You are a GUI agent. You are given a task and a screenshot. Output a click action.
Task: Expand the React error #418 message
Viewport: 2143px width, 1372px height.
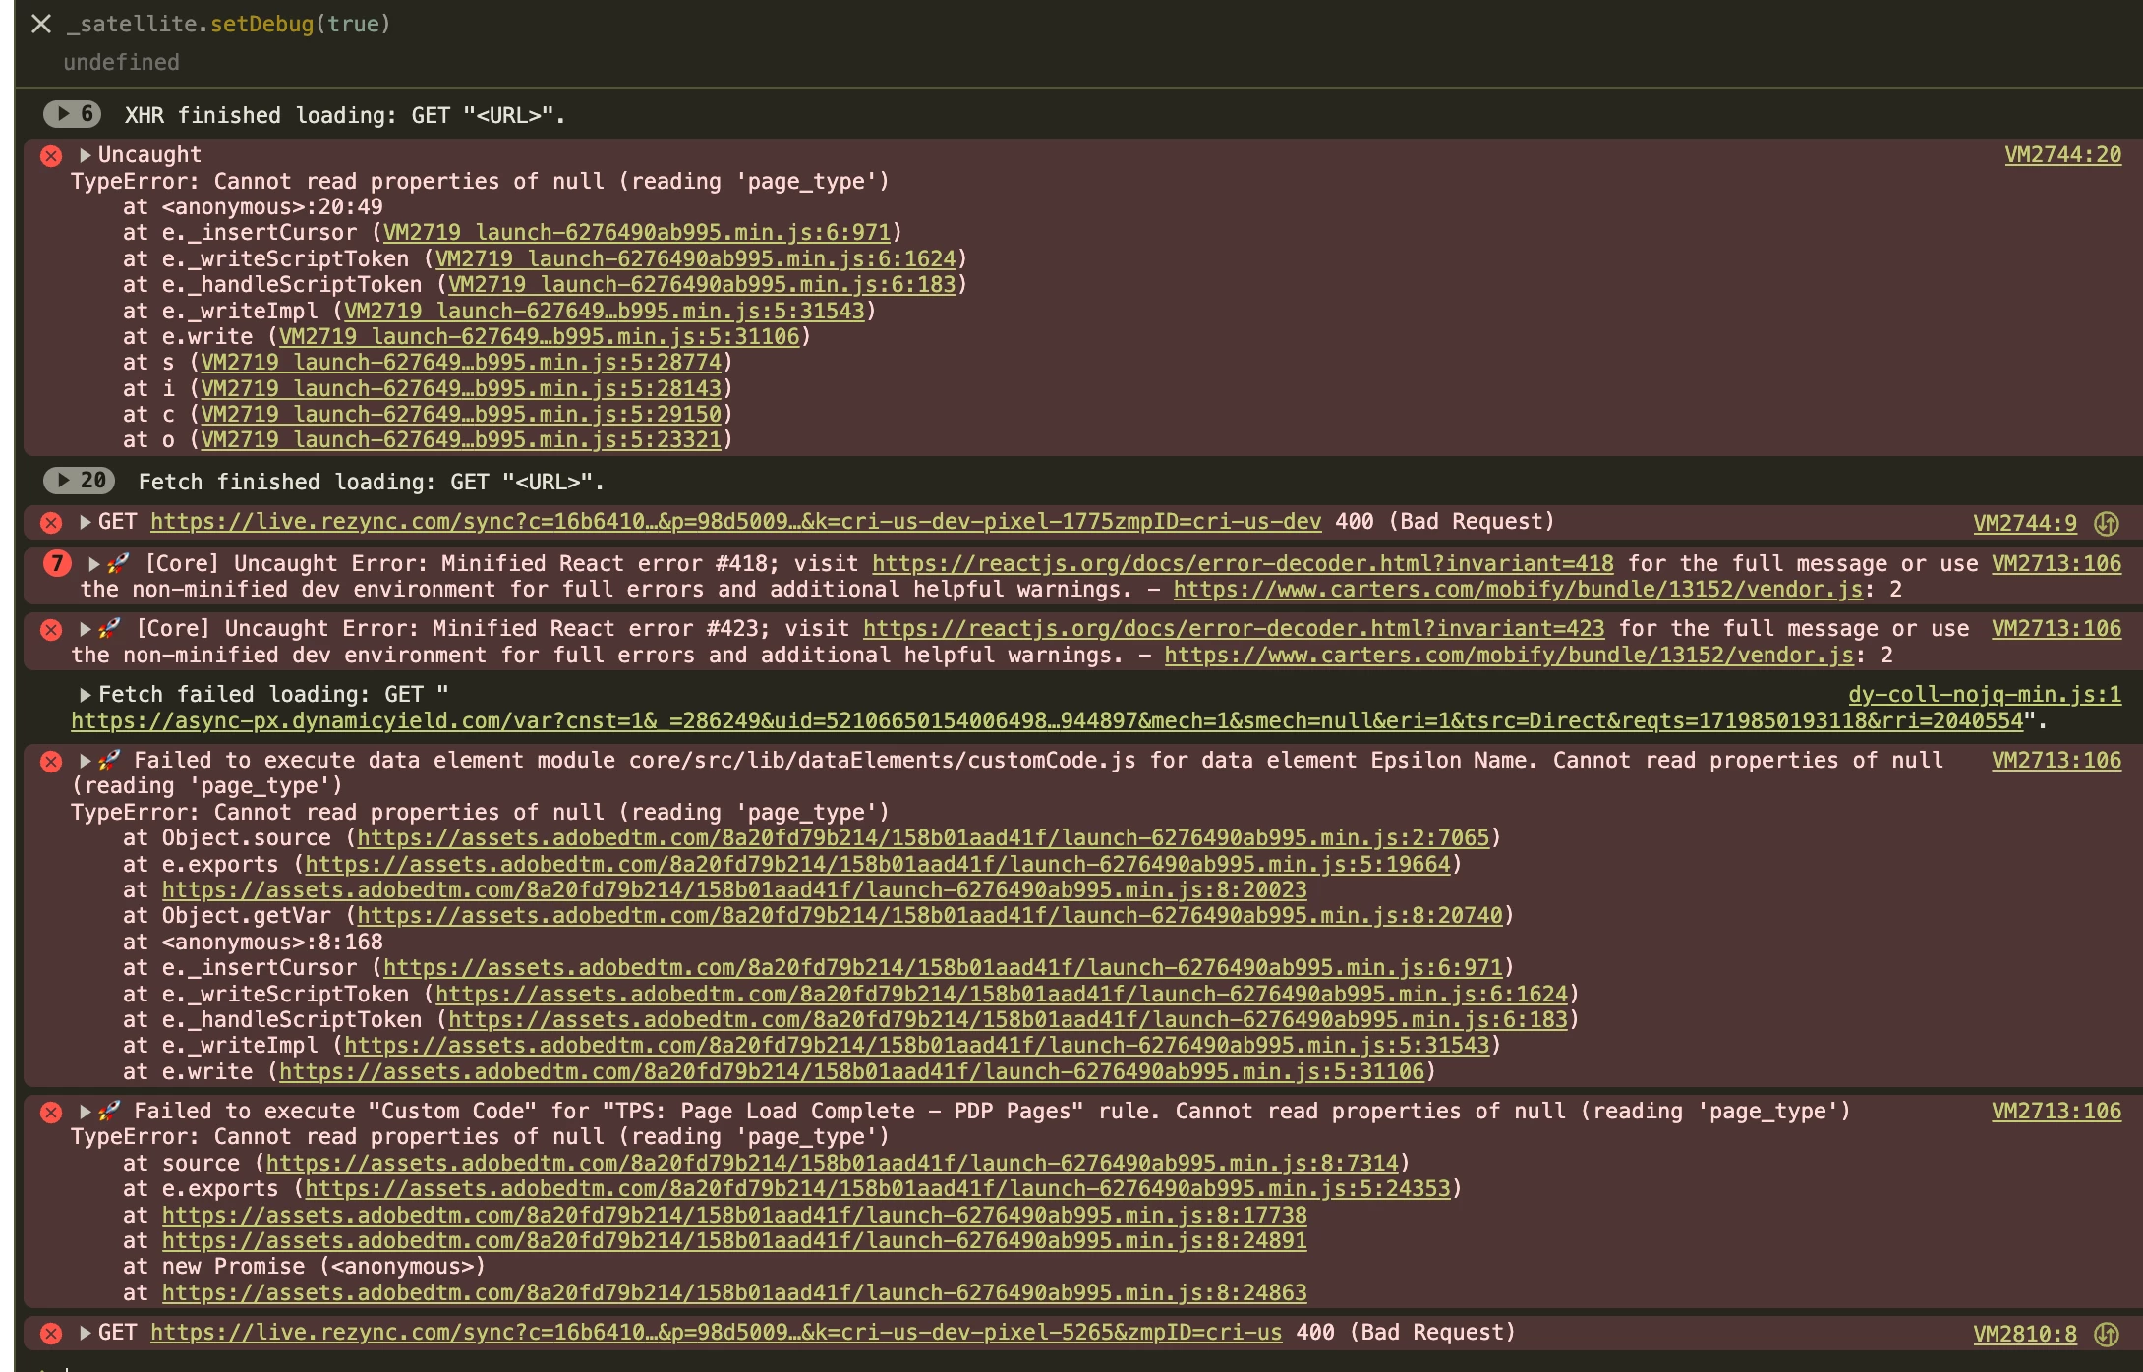tap(94, 564)
